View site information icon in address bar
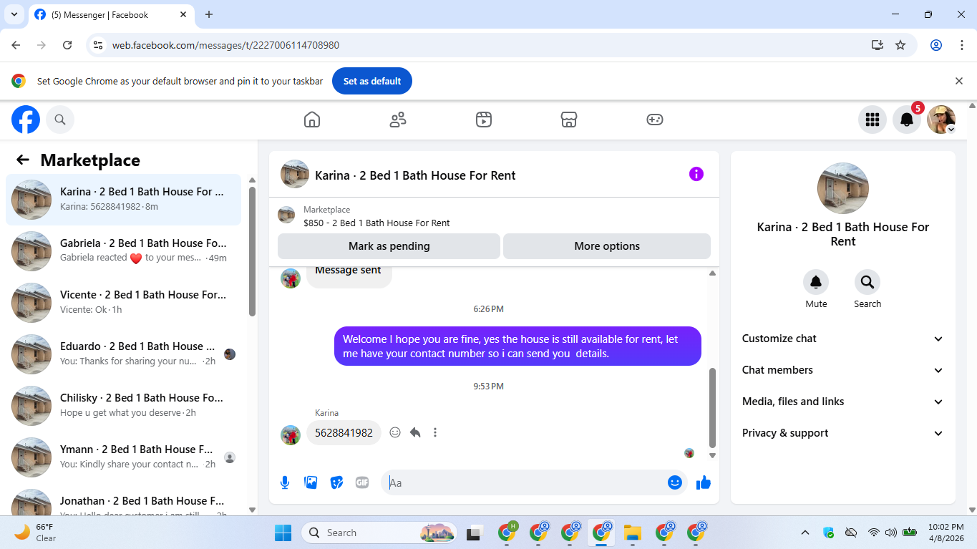This screenshot has width=977, height=549. point(99,44)
